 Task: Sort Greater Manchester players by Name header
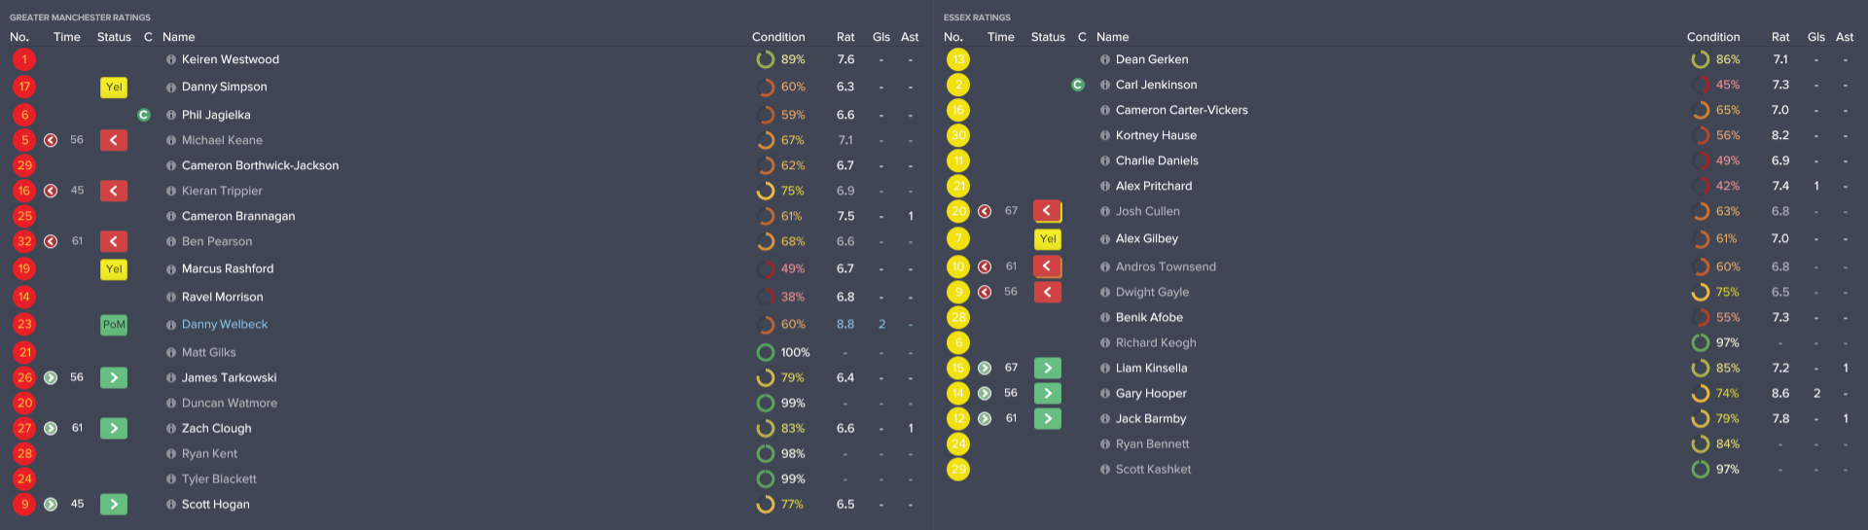point(179,37)
